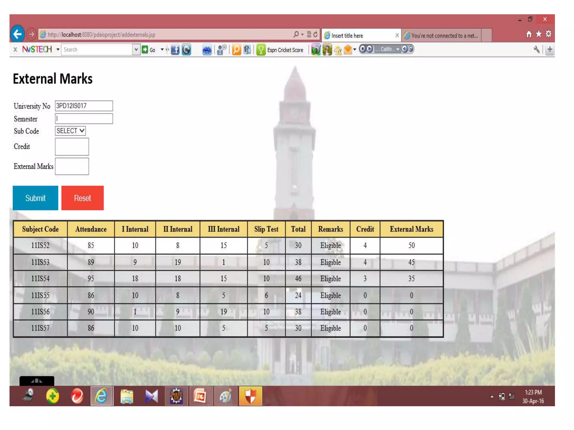This screenshot has width=574, height=430.
Task: Click the External Marks input field
Action: pos(72,166)
